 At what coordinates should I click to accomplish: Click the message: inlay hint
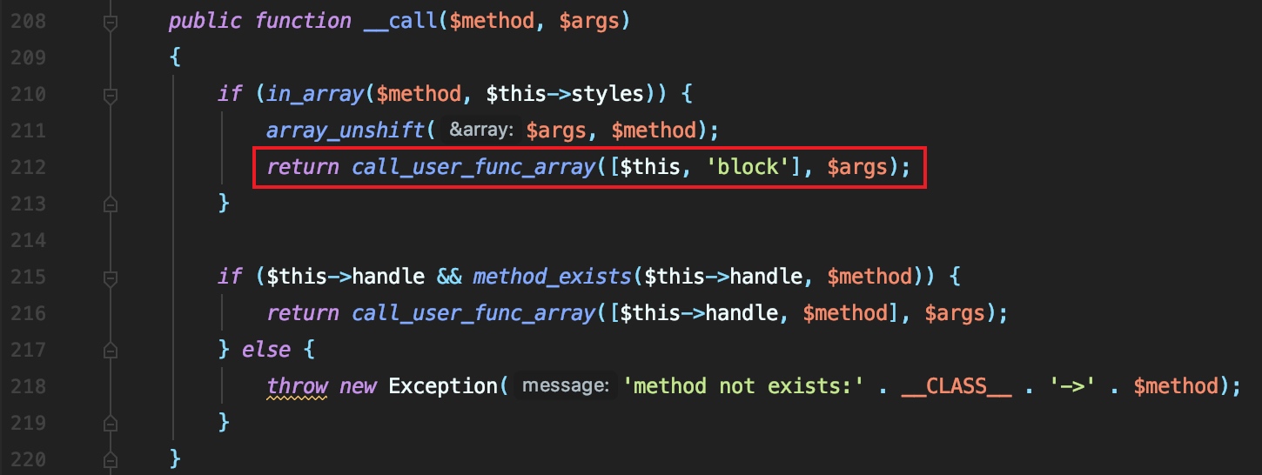tap(564, 386)
